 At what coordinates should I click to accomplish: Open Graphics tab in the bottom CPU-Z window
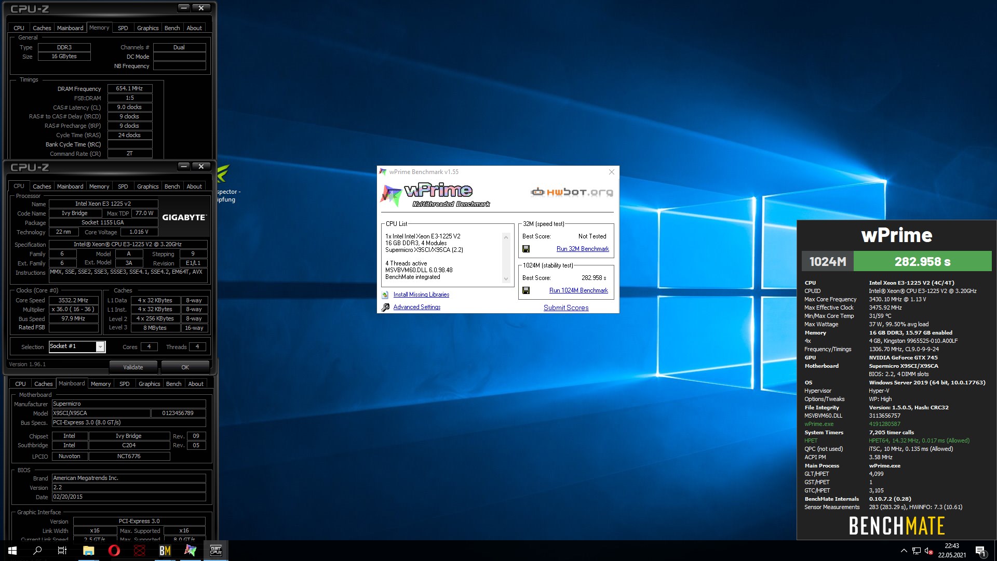click(149, 384)
